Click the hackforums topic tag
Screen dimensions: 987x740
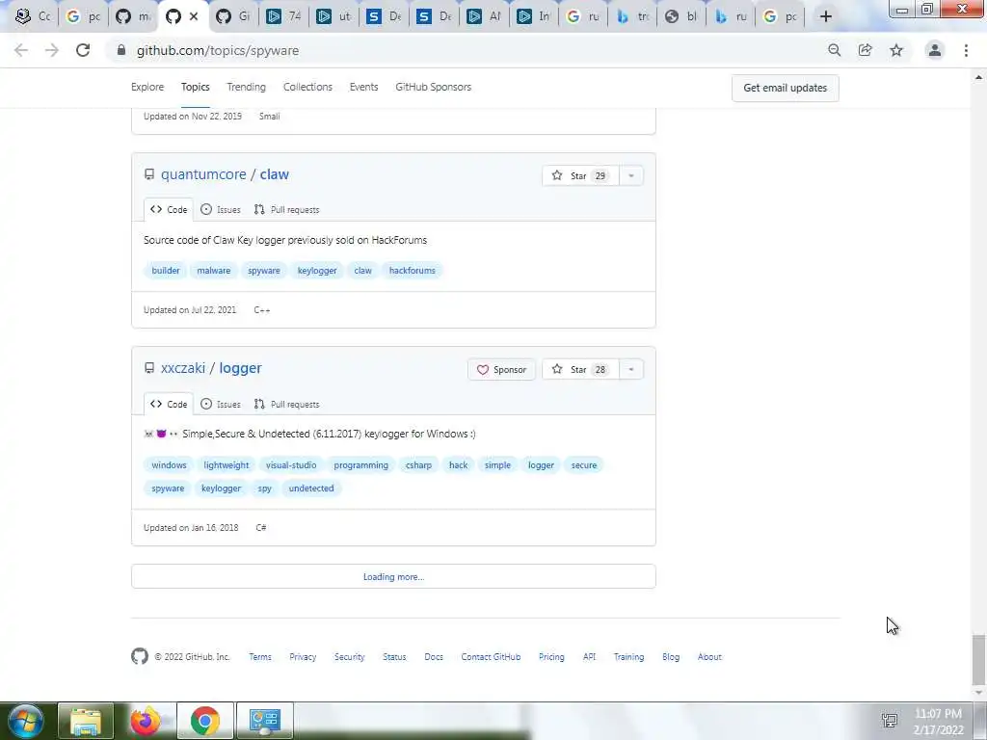click(x=413, y=271)
